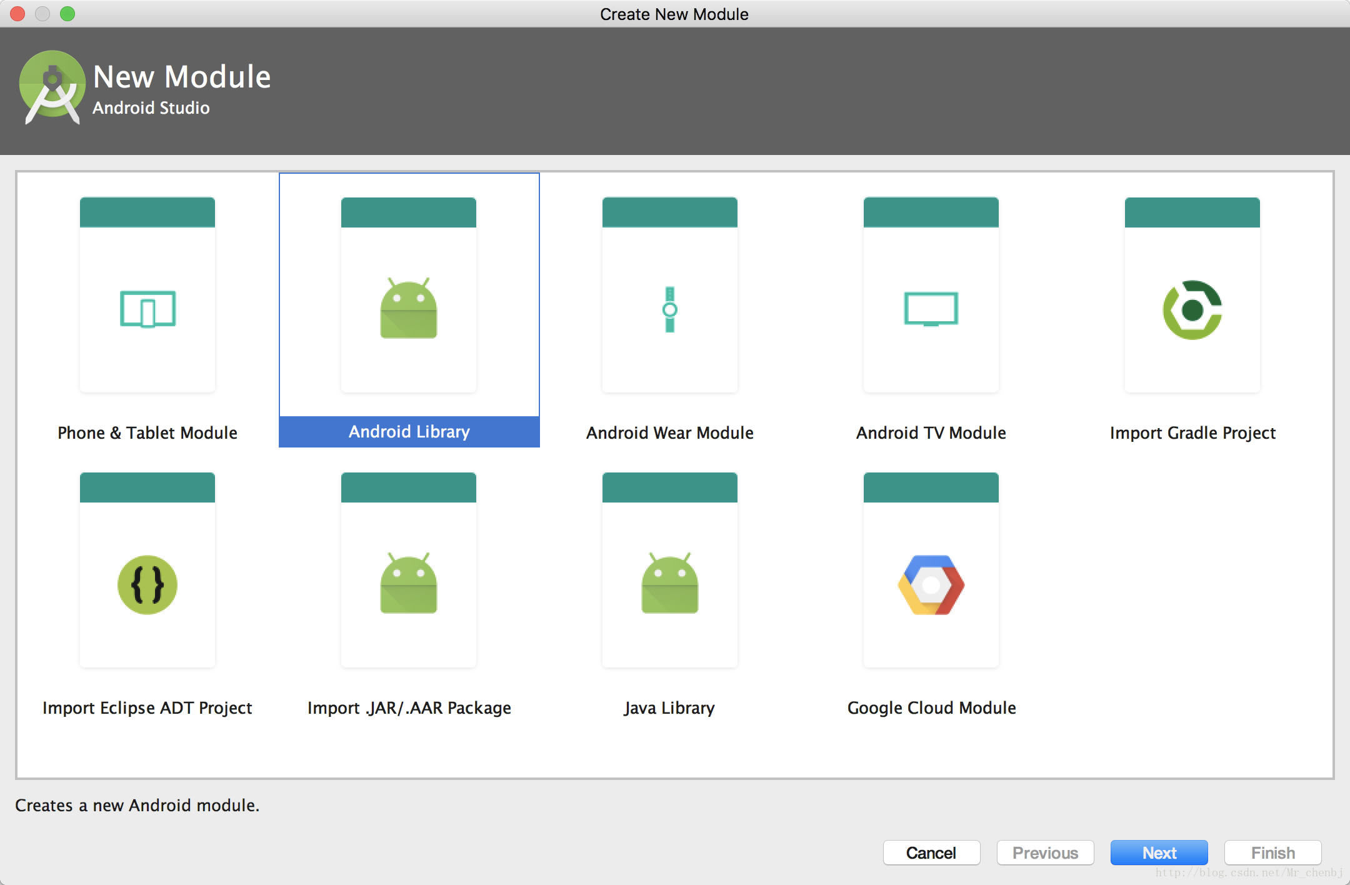Click the Finish button
Viewport: 1350px width, 885px height.
[x=1272, y=852]
